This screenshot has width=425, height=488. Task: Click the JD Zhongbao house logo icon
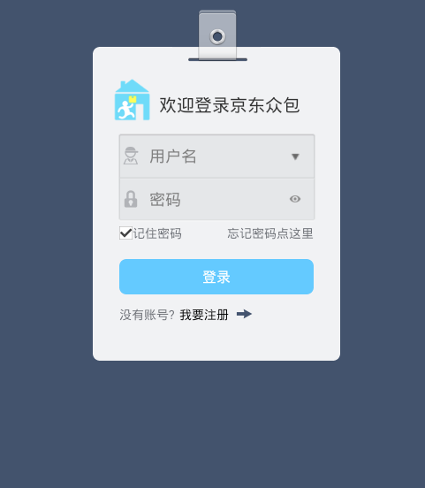pos(133,100)
